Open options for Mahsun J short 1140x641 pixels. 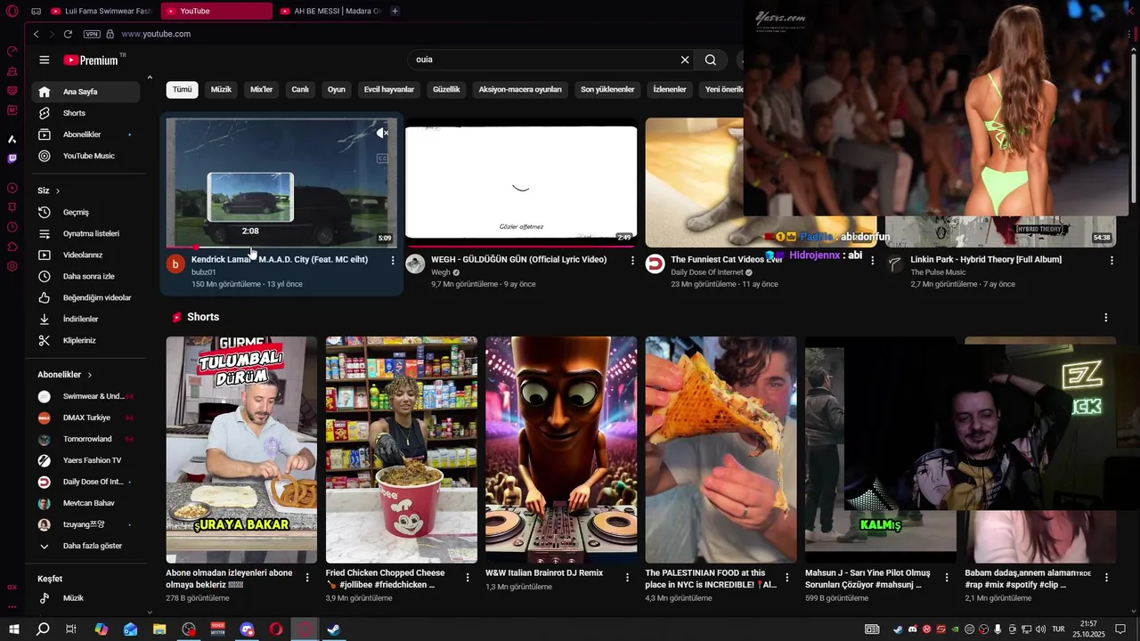(947, 578)
